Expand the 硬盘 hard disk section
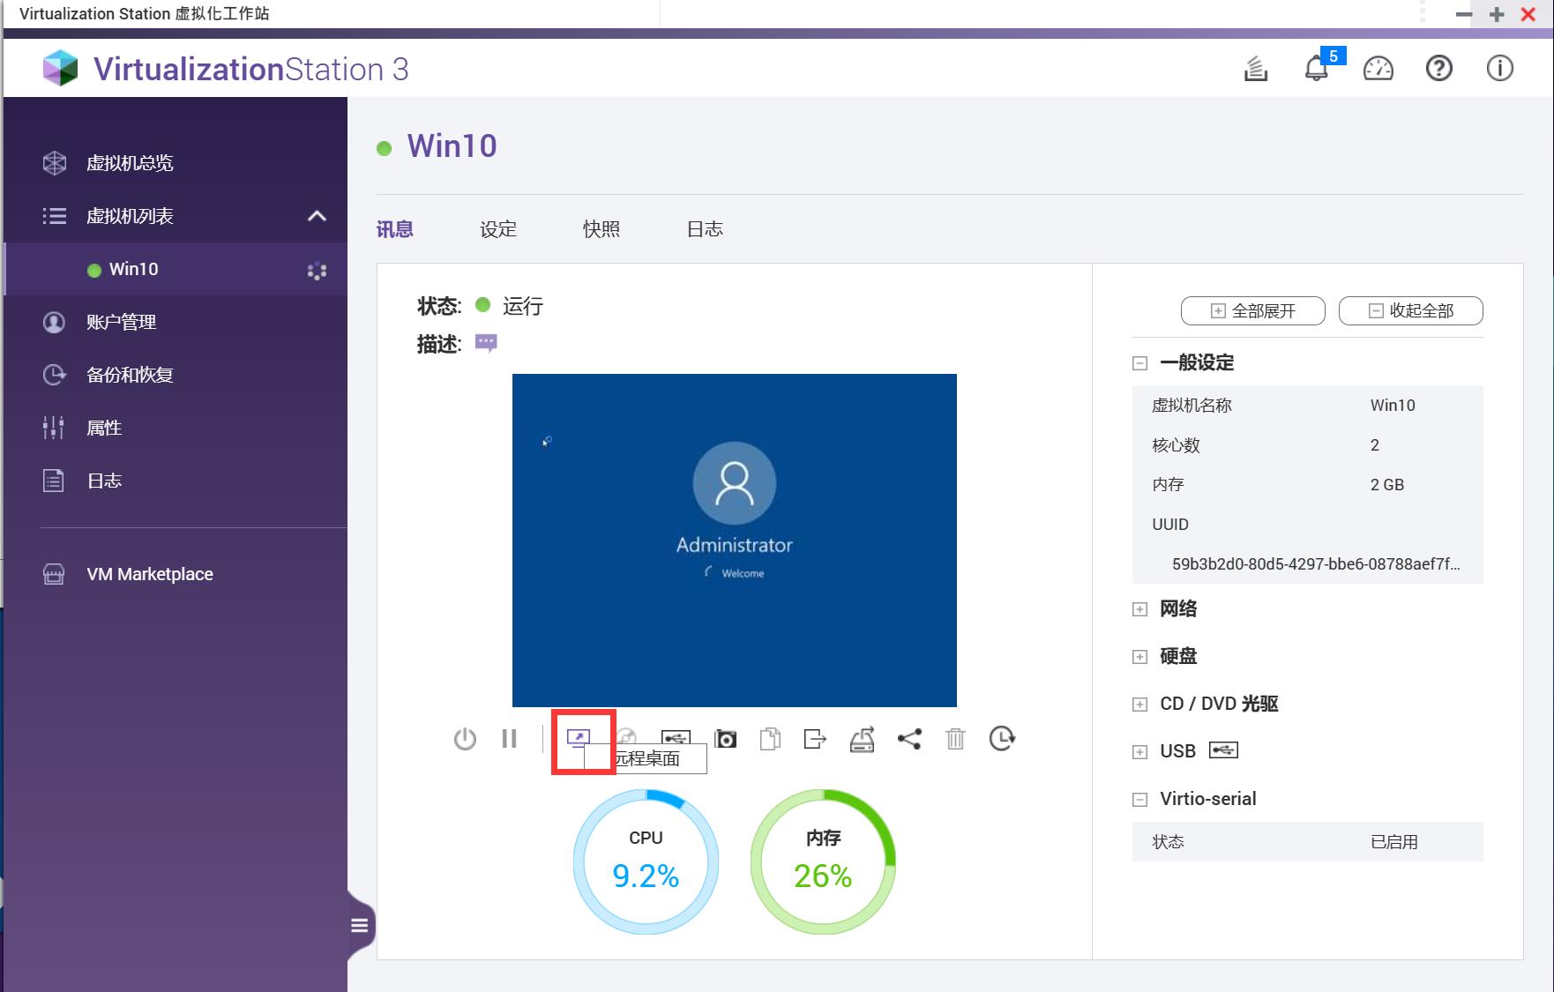The height and width of the screenshot is (992, 1554). [x=1139, y=656]
